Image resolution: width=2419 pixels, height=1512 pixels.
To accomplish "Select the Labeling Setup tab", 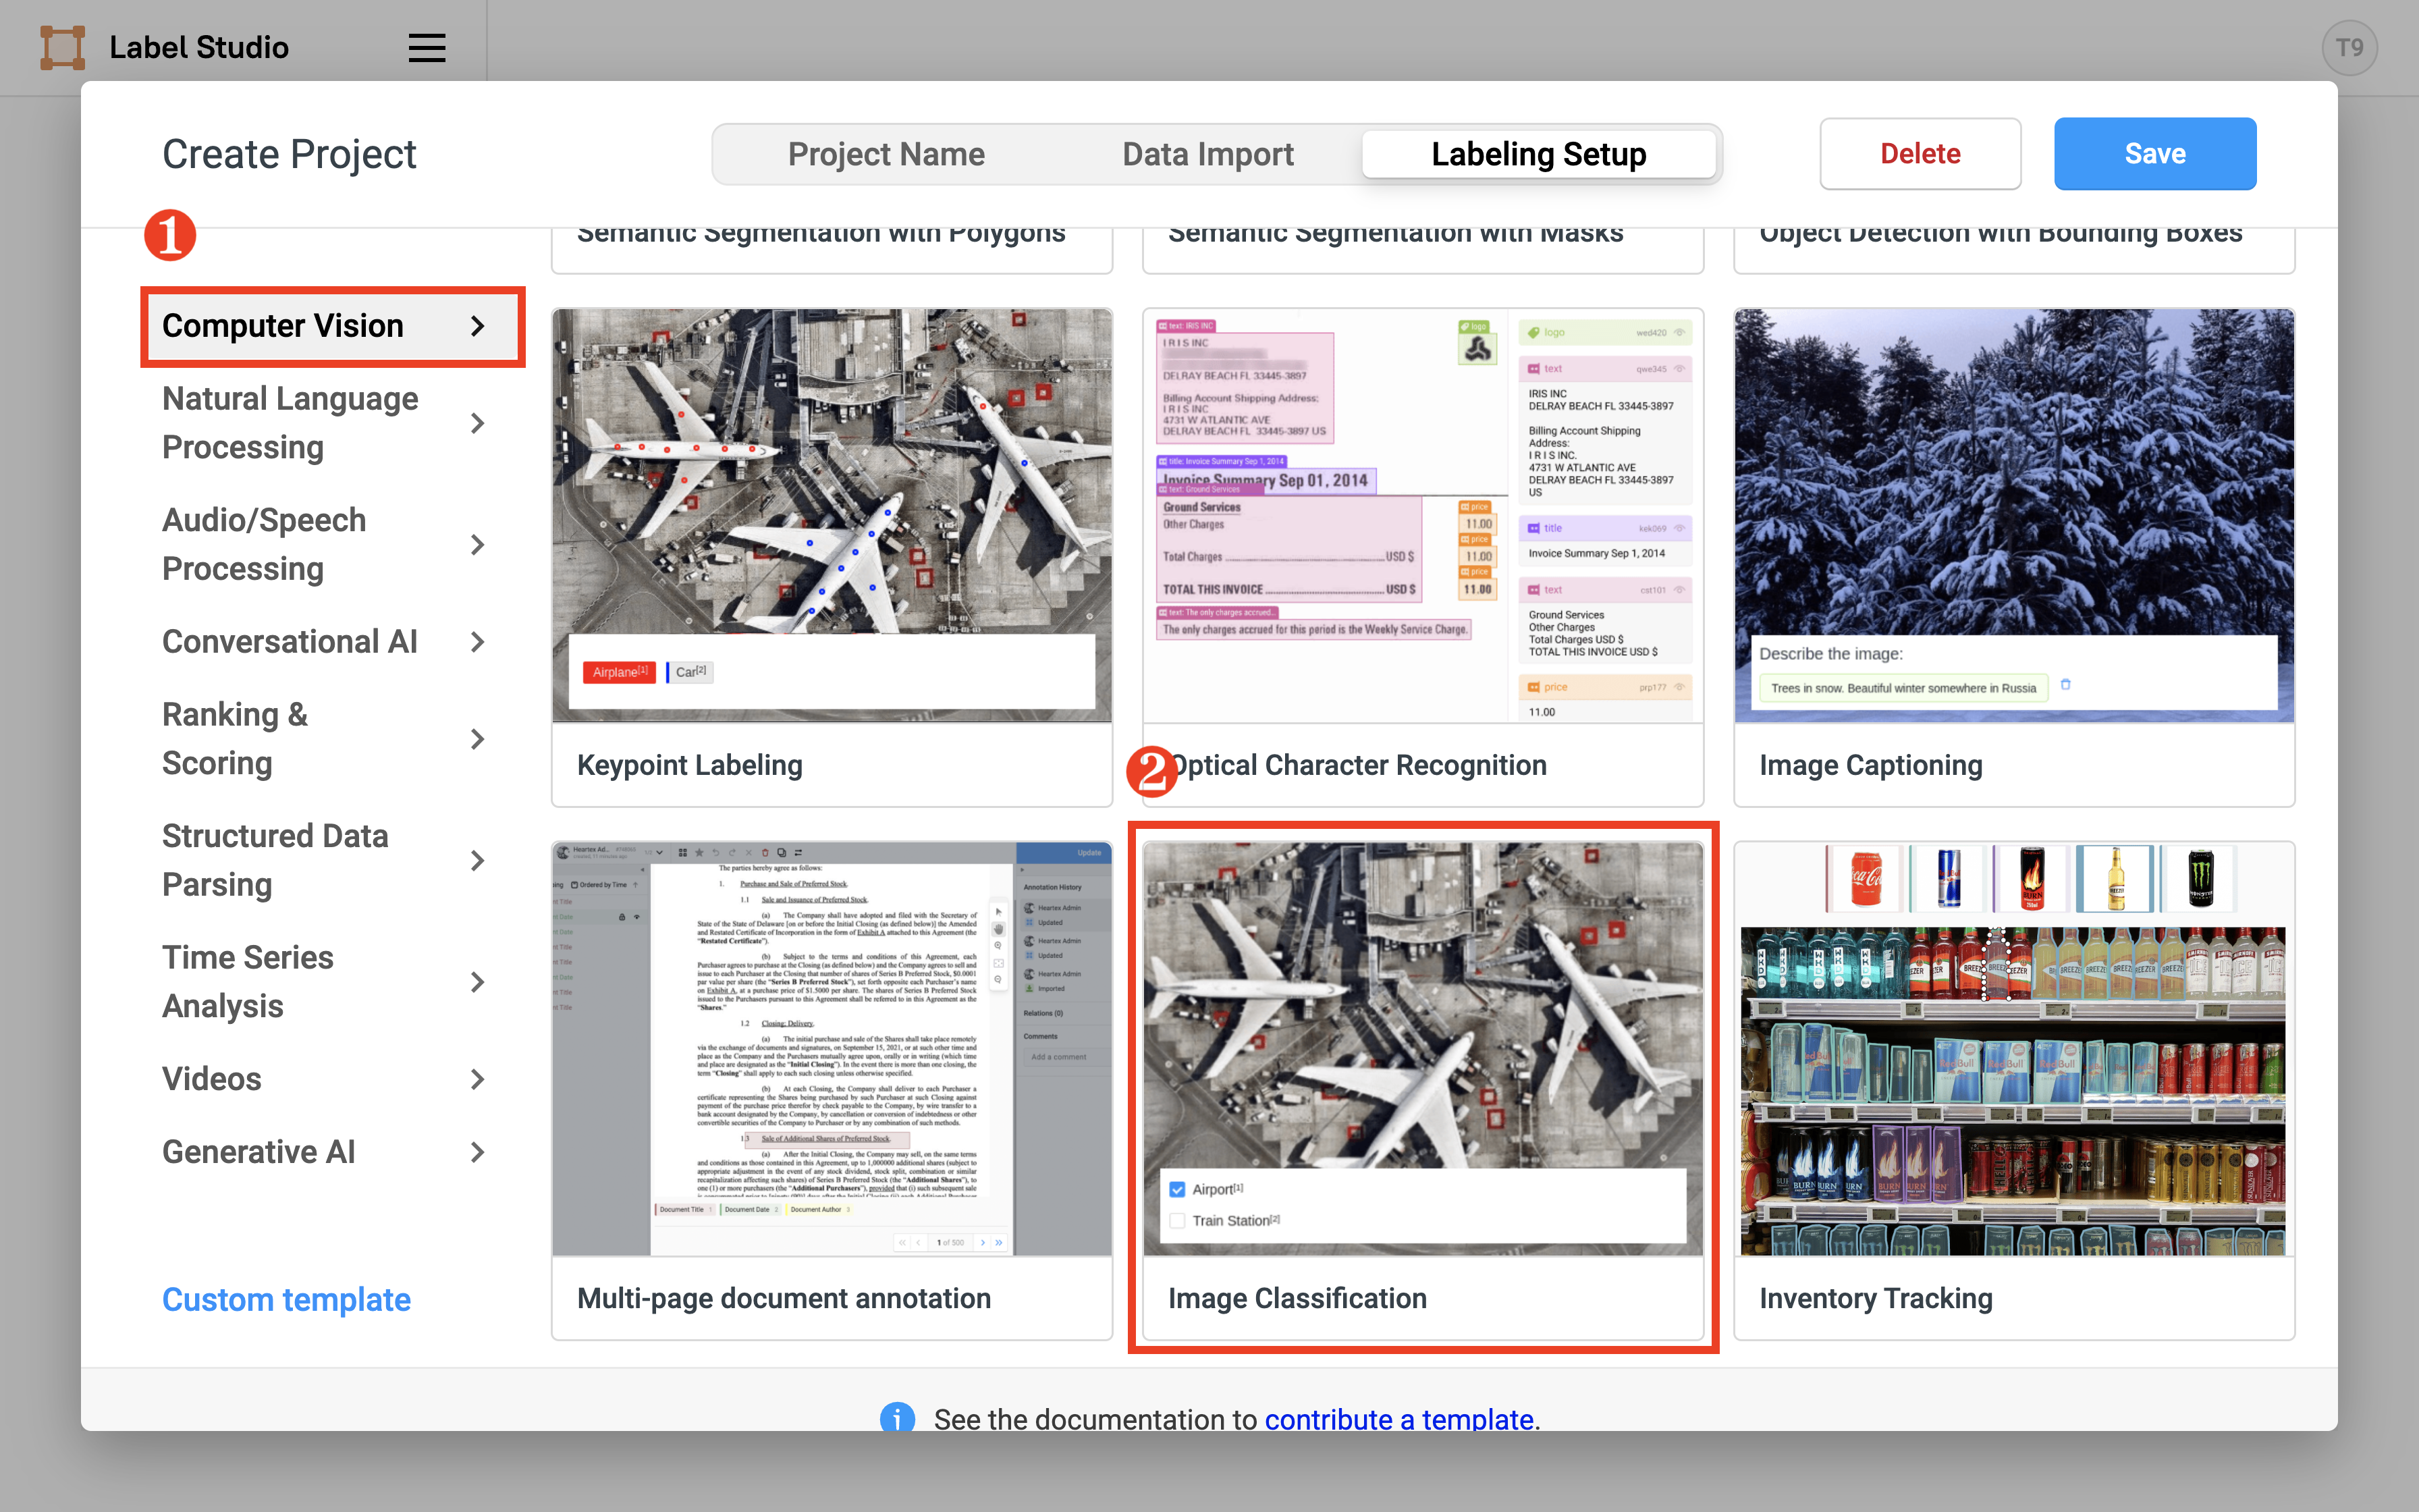I will pos(1540,152).
